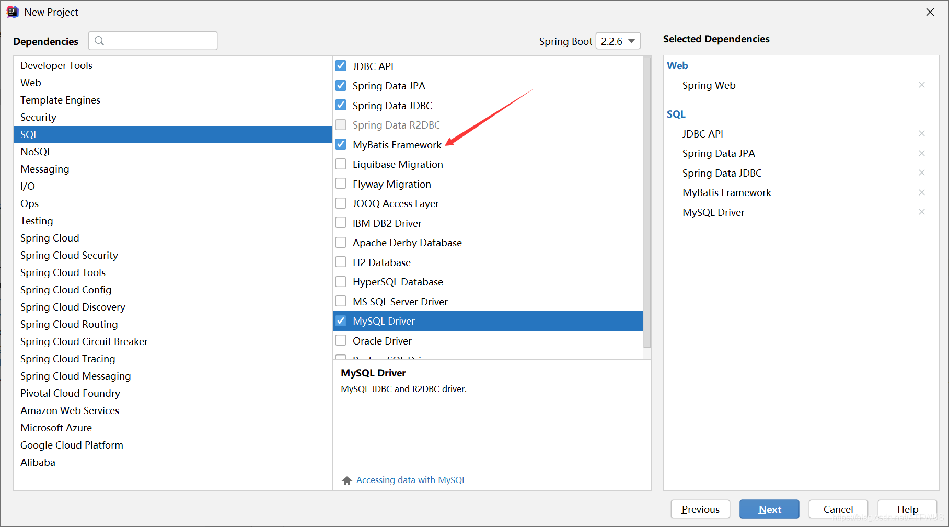Select the Alibaba category
949x527 pixels.
[x=172, y=462]
